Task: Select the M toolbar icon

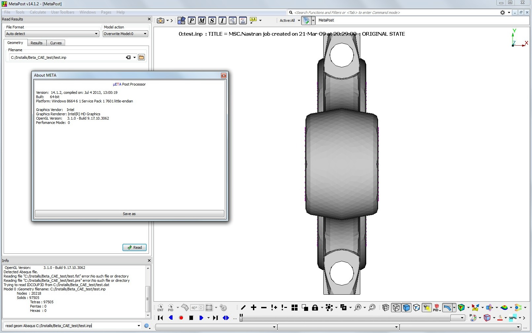Action: [x=202, y=20]
